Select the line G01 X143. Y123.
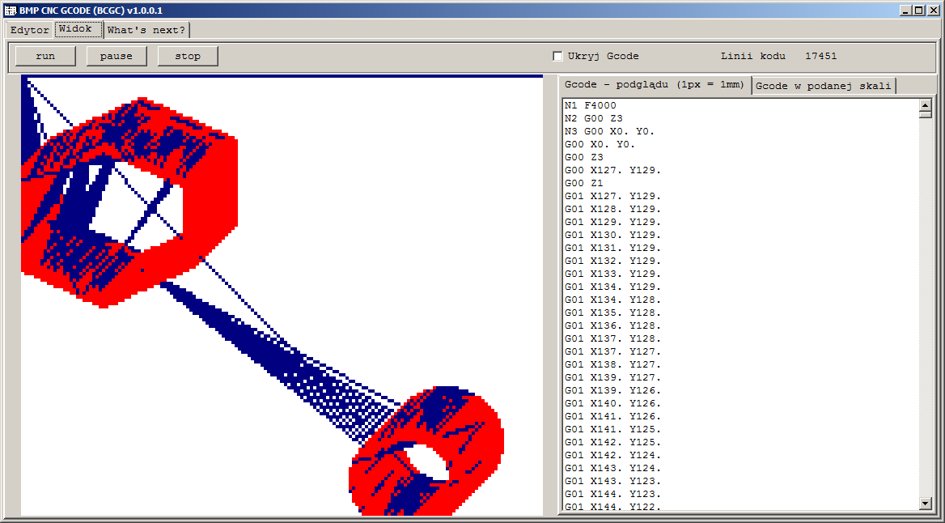The width and height of the screenshot is (945, 523). [613, 482]
